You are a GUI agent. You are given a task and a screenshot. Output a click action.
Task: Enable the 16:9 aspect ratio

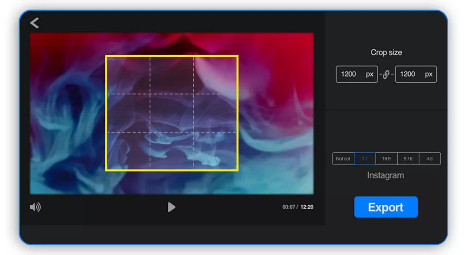pos(386,158)
